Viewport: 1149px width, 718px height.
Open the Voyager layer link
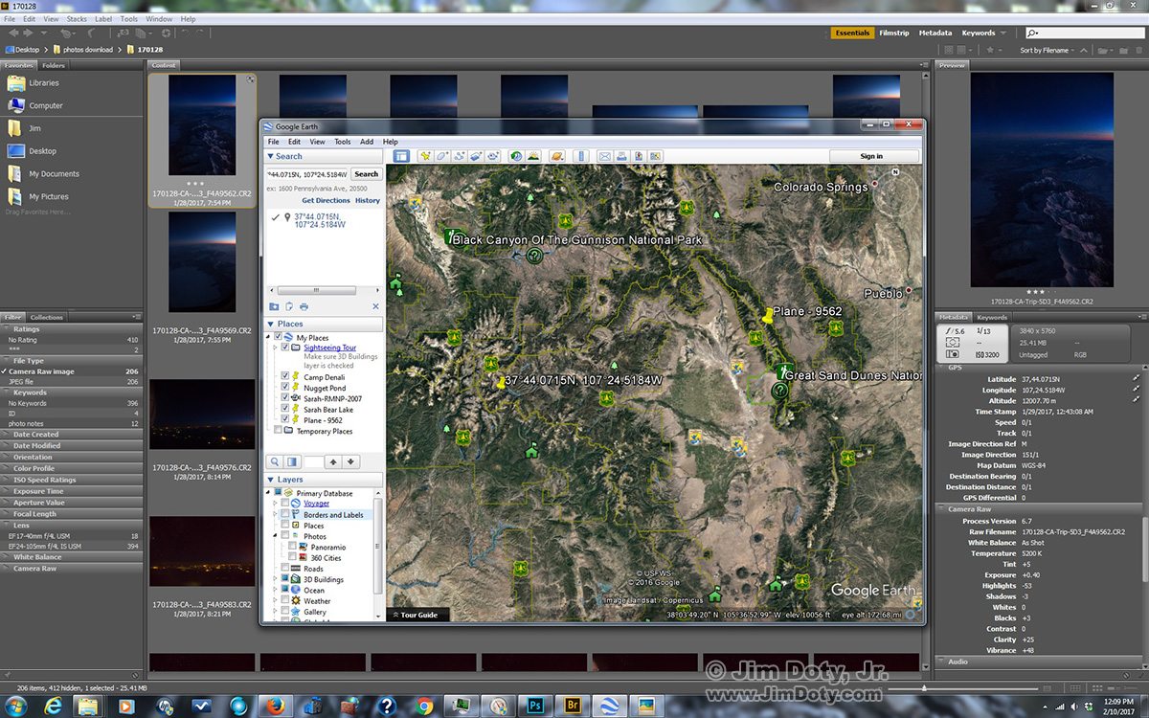316,504
